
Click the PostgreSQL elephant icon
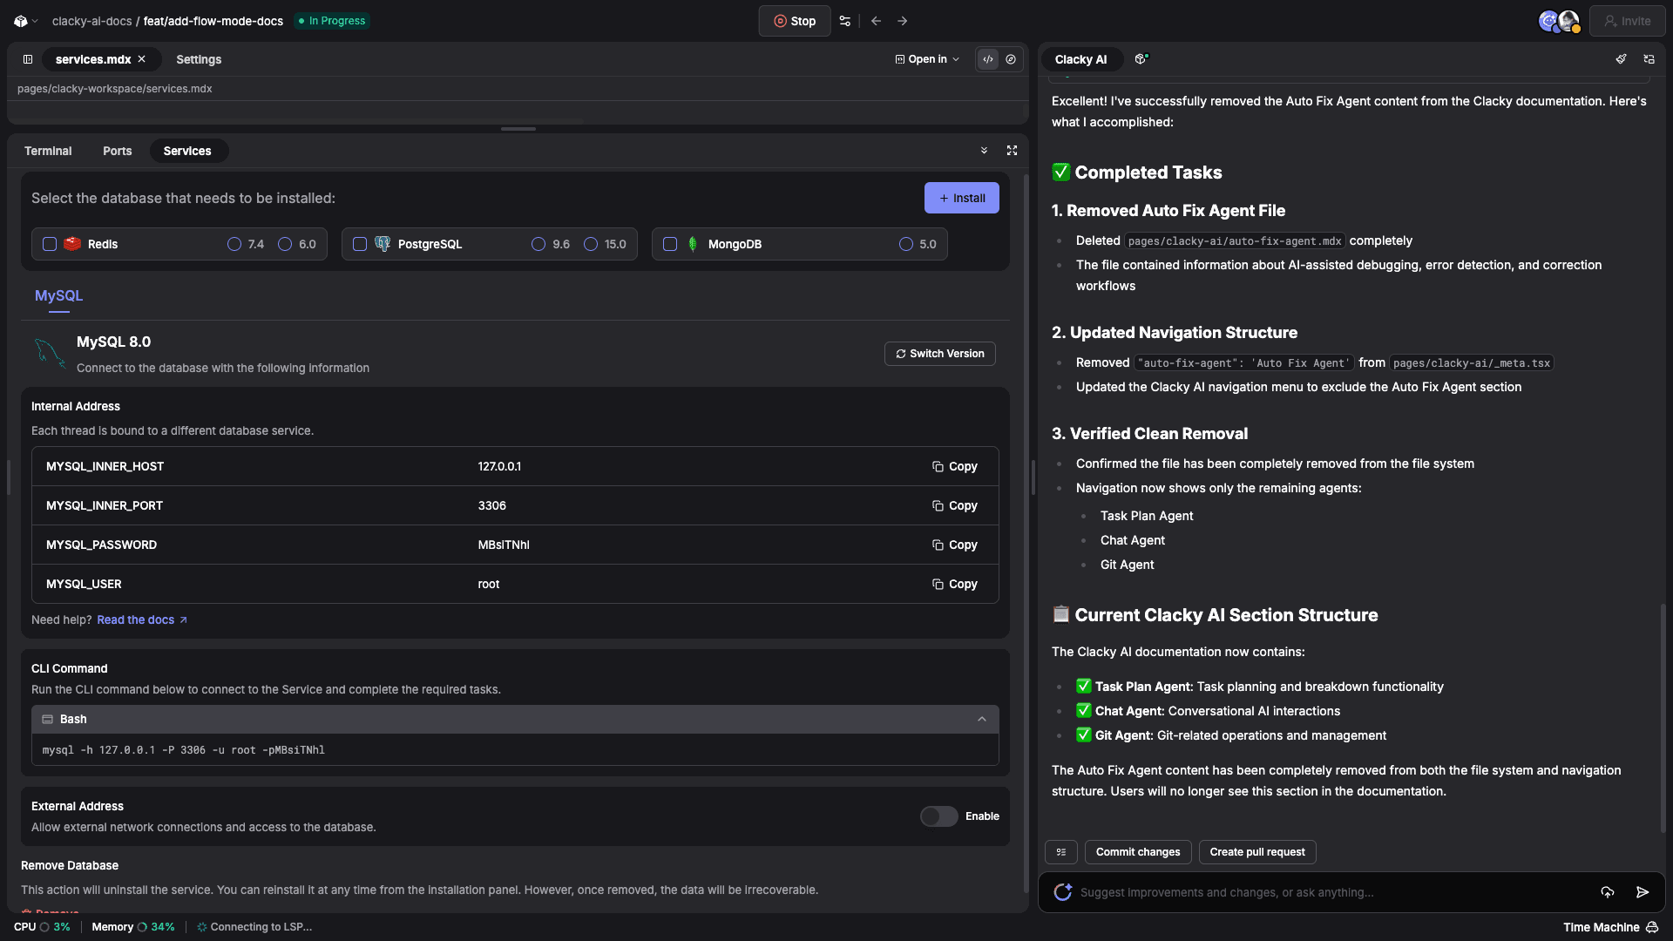[383, 244]
